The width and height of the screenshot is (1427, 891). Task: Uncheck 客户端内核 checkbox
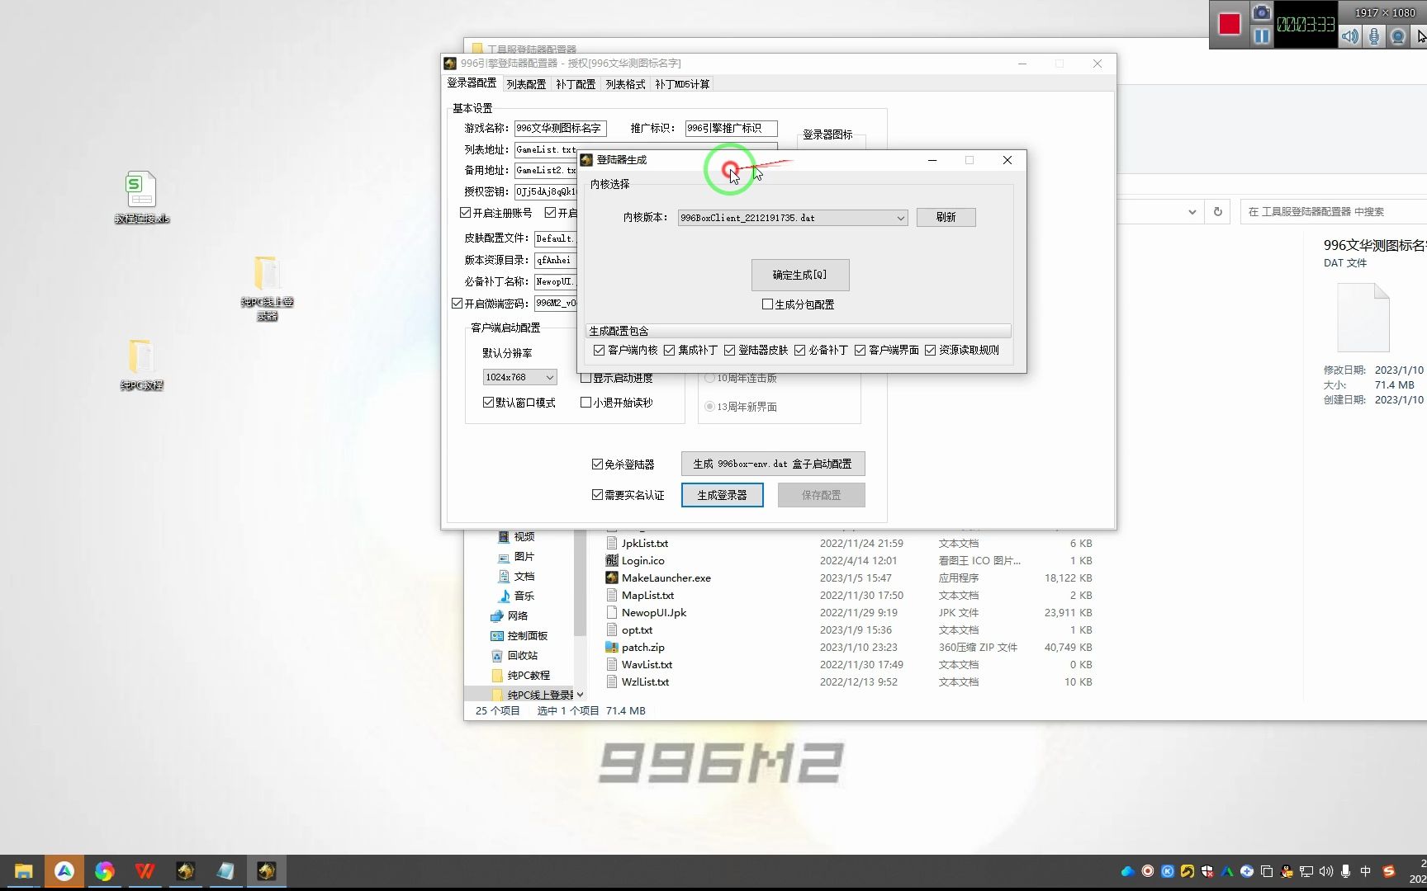point(599,351)
